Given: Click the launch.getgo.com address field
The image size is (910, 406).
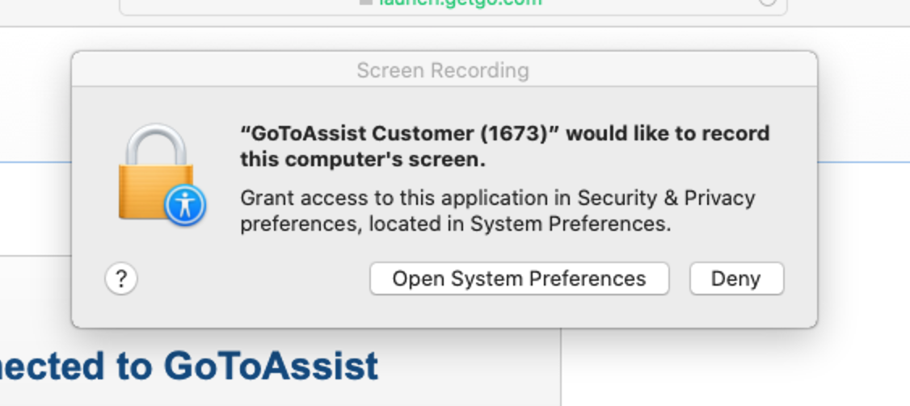Looking at the screenshot, I should 453,6.
